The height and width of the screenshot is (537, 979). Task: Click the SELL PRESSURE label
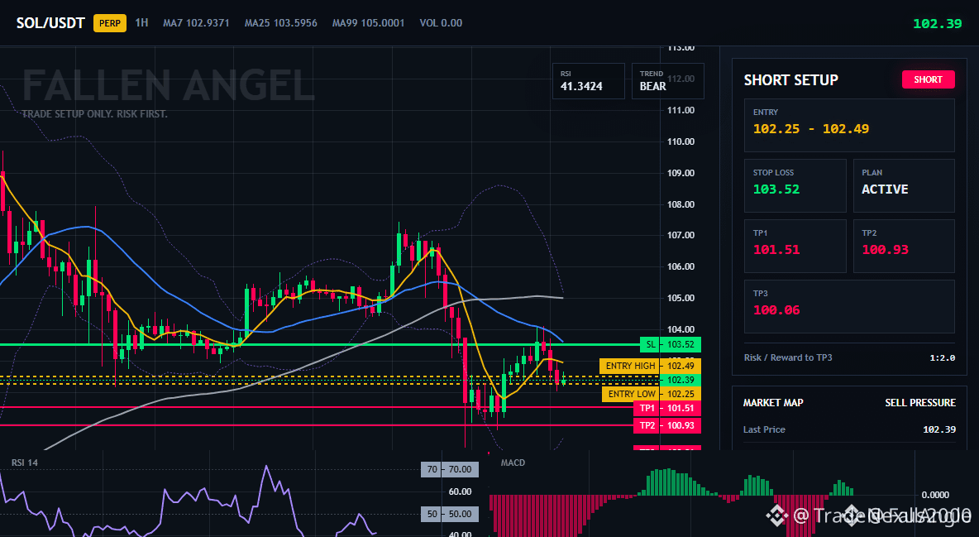919,403
